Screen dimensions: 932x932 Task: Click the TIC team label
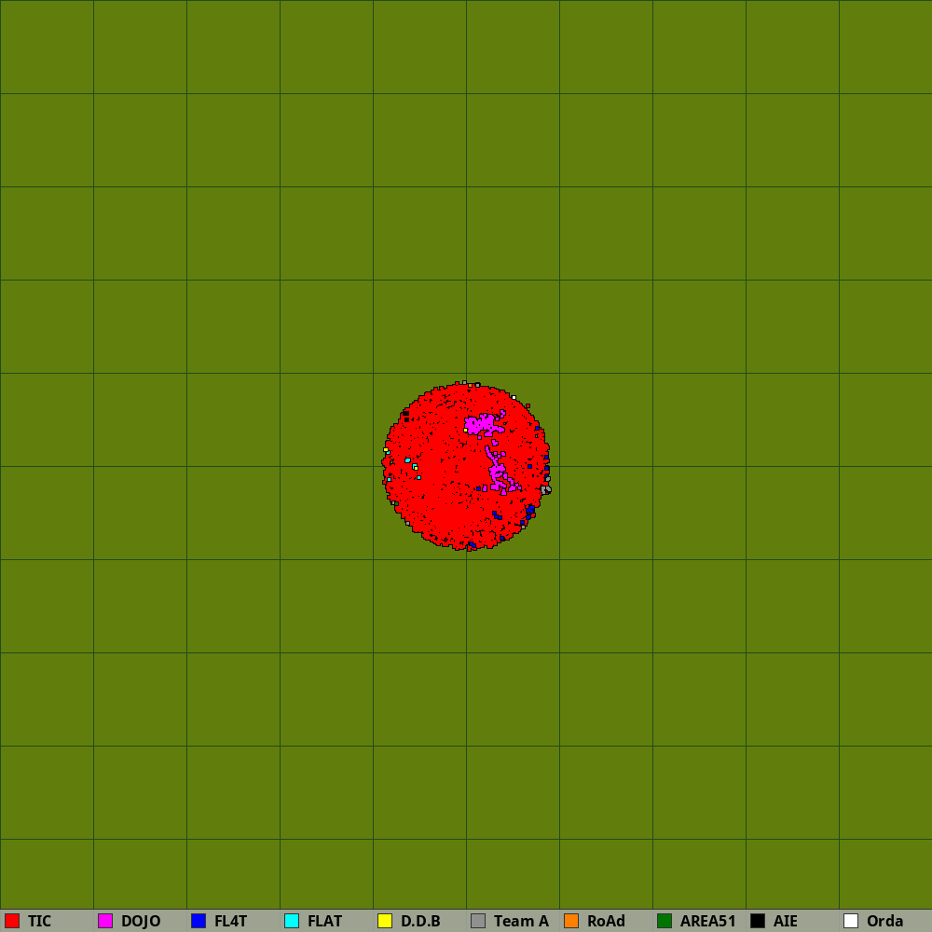pyautogui.click(x=39, y=921)
